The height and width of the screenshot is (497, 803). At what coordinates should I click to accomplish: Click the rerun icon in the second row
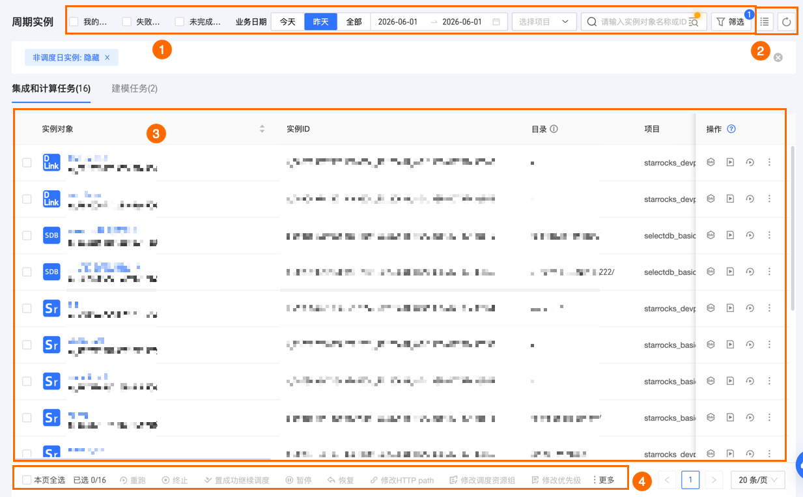[x=750, y=199]
